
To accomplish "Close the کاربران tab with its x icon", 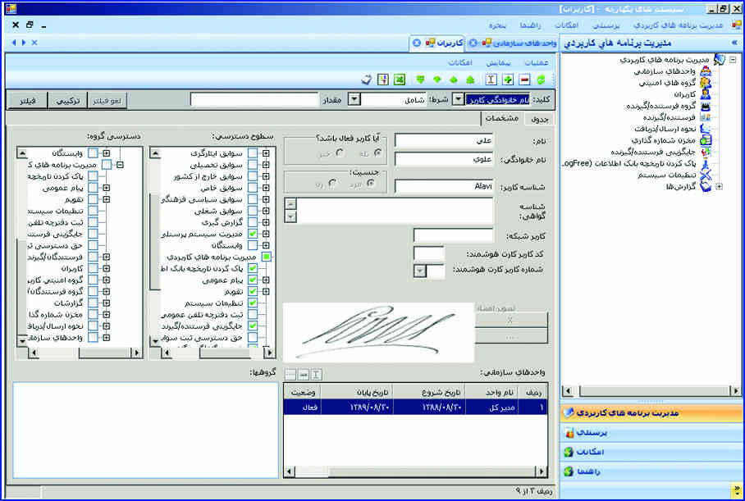I will click(417, 43).
